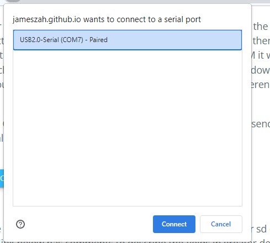Select the USB2.0-Serial (COM7) port entry
270x243 pixels.
128,40
